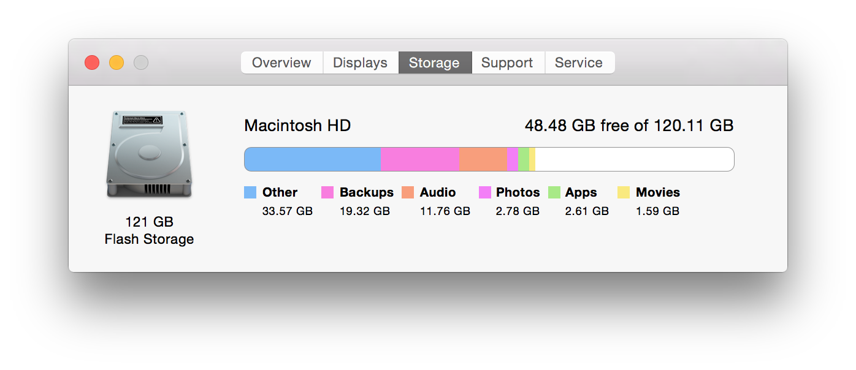This screenshot has height=370, width=856.
Task: Click the blue Other legend swatch
Action: 250,192
